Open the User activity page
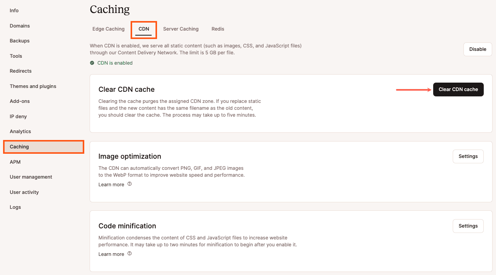 [25, 192]
